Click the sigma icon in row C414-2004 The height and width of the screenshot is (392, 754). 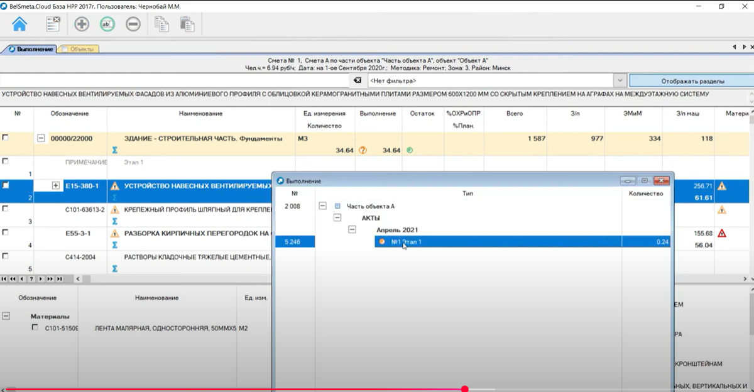point(114,268)
